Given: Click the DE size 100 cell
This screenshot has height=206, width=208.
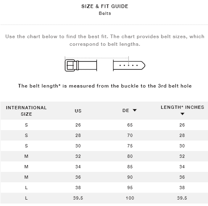Looking at the screenshot, I should (x=130, y=198).
